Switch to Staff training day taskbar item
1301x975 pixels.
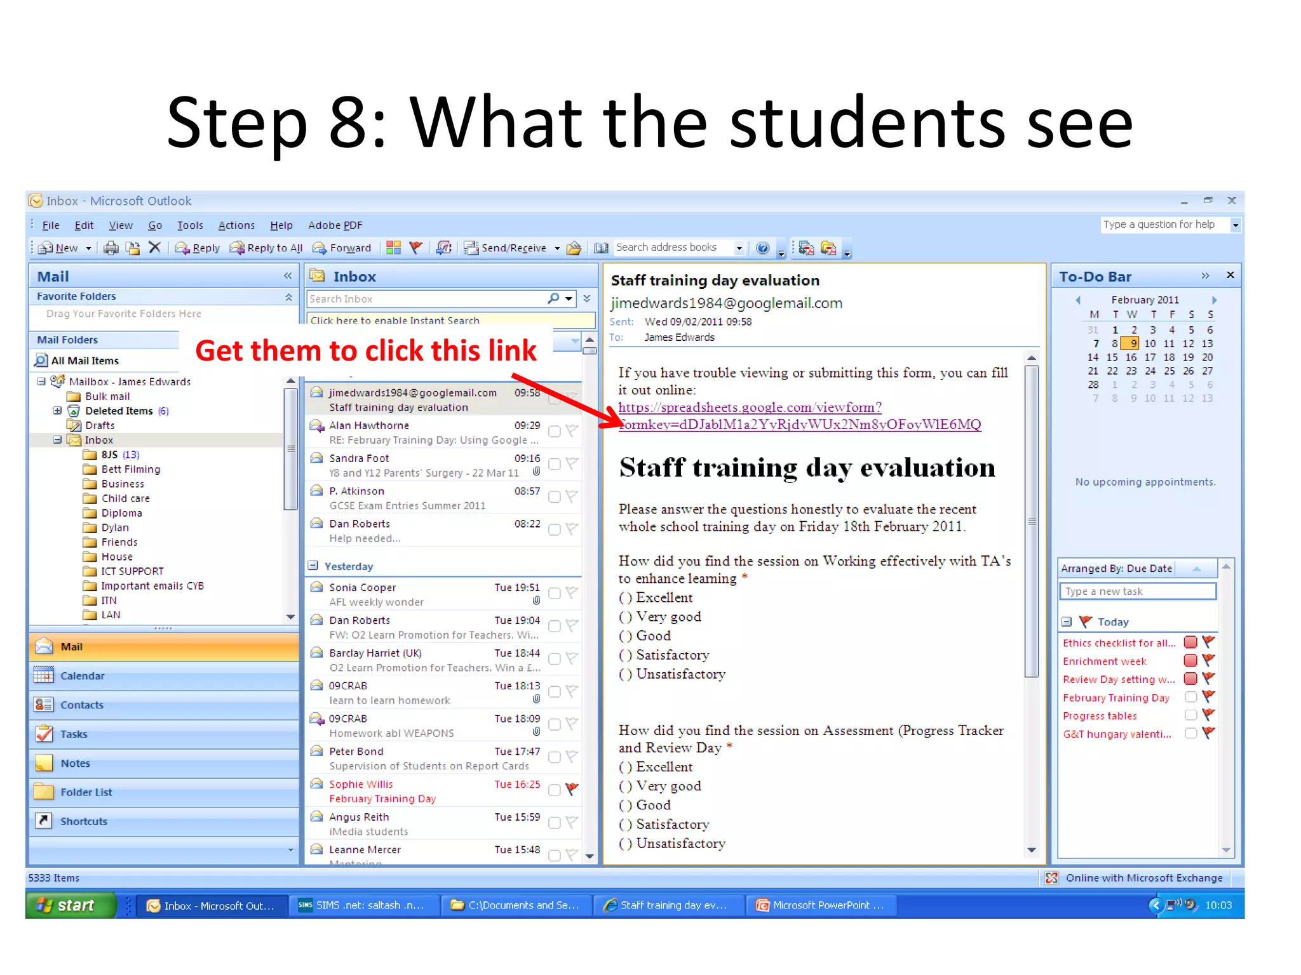click(668, 905)
